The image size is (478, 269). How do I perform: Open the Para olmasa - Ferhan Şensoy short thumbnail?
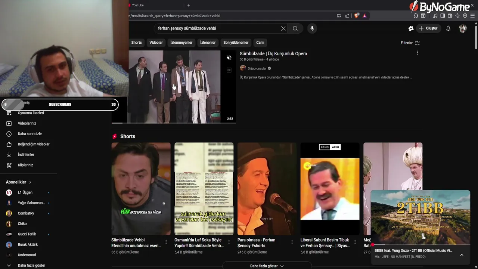click(x=267, y=189)
